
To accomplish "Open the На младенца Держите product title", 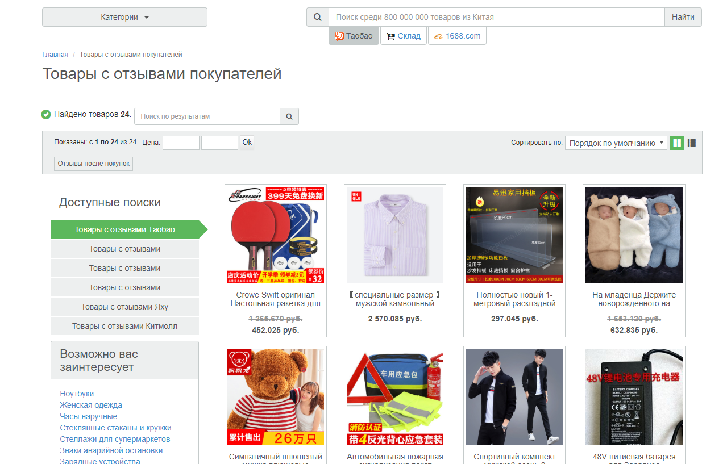I will (x=634, y=299).
